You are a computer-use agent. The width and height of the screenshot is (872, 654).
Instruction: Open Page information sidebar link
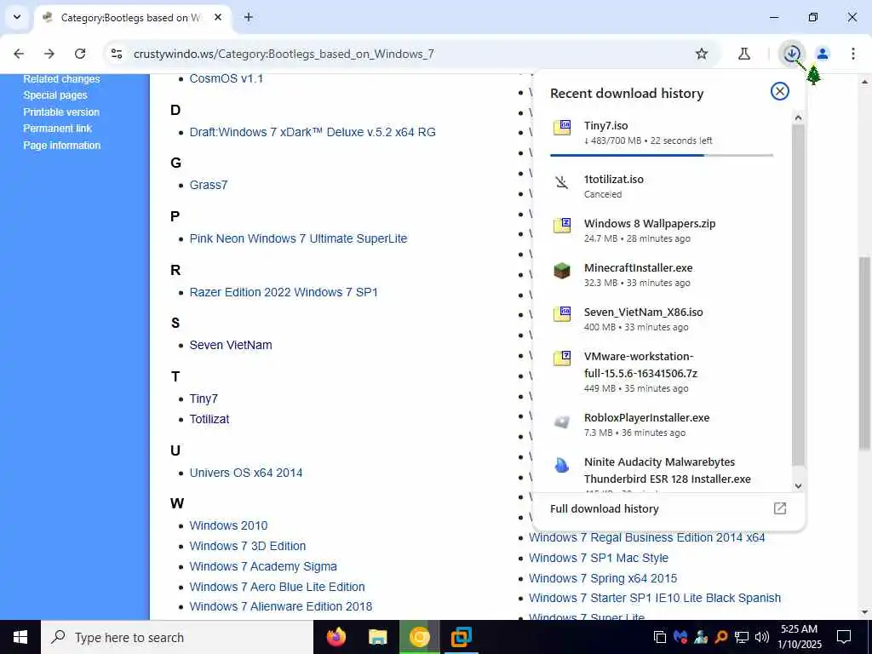click(x=61, y=145)
